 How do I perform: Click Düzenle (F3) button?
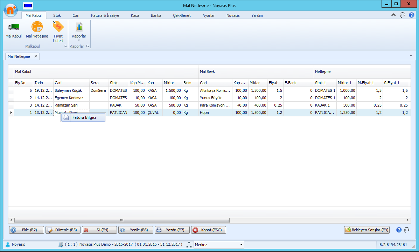63,230
